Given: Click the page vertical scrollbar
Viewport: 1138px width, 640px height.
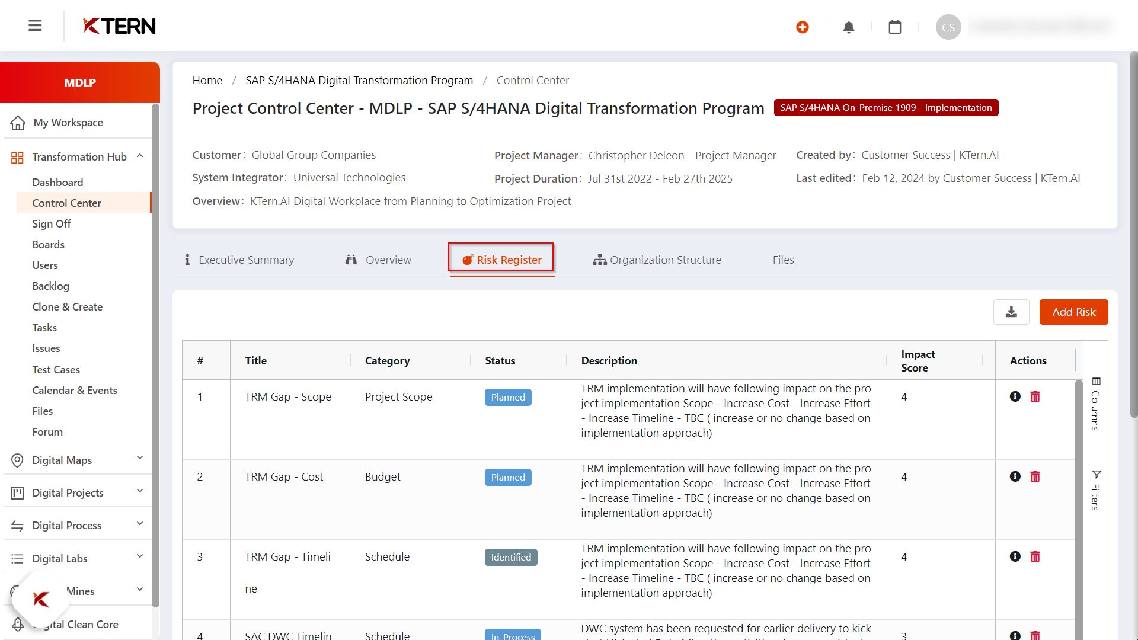Looking at the screenshot, I should point(1133,235).
